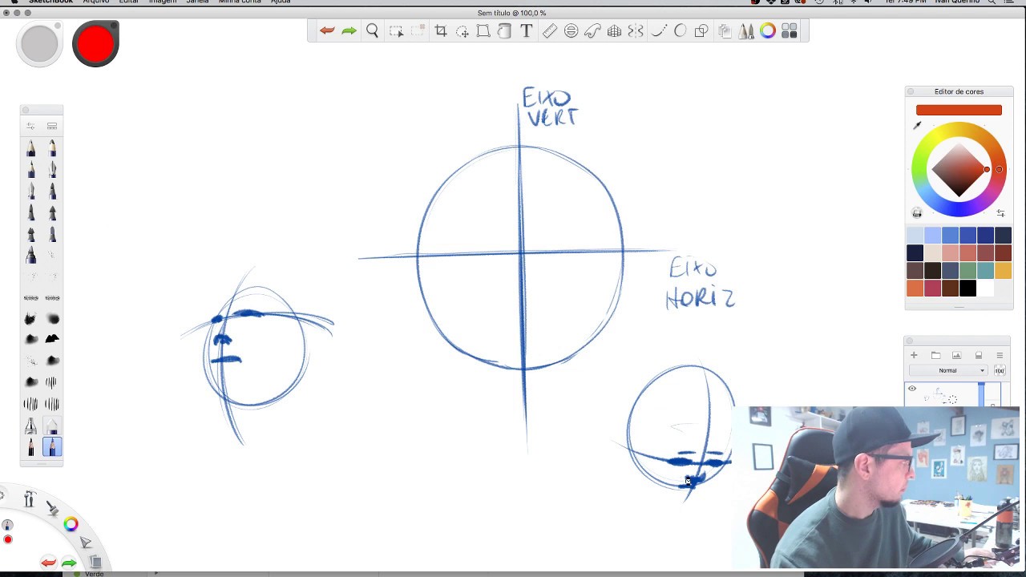Open brush properties sliders icon in palette

click(30, 126)
